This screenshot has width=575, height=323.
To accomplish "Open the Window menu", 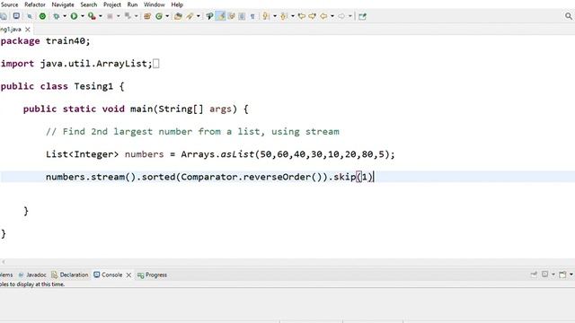I will [154, 4].
